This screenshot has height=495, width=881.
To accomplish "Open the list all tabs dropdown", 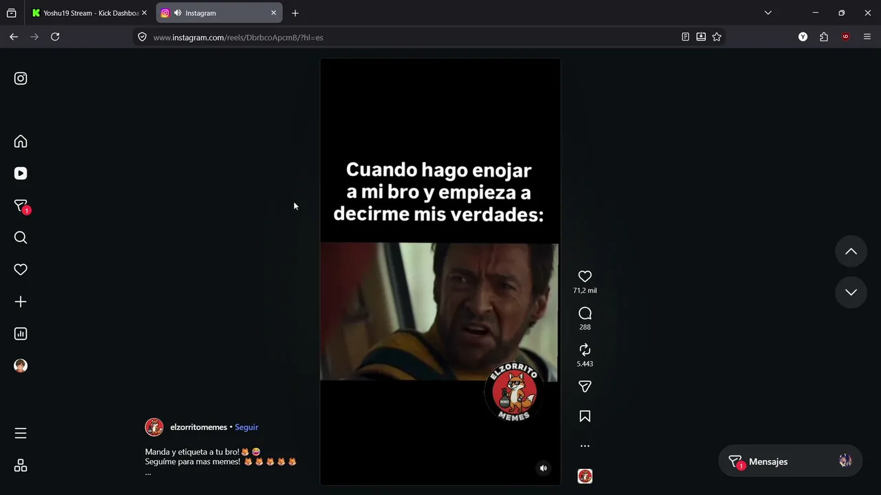I will [768, 13].
